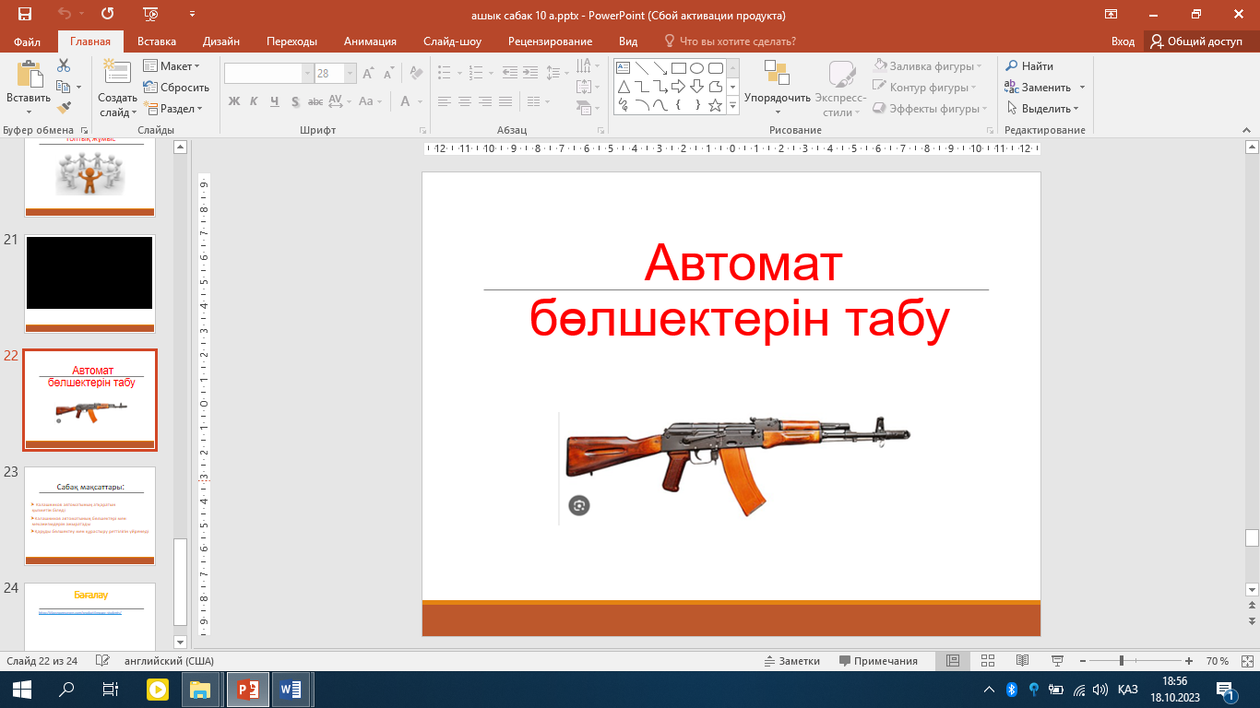Switch to the Анимация tab
The width and height of the screenshot is (1260, 708).
pos(370,41)
